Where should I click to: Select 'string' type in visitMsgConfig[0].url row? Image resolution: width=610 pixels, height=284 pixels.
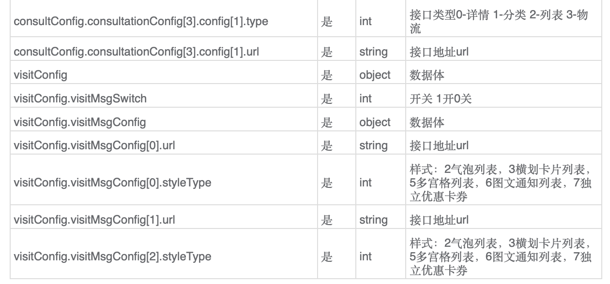pos(373,145)
